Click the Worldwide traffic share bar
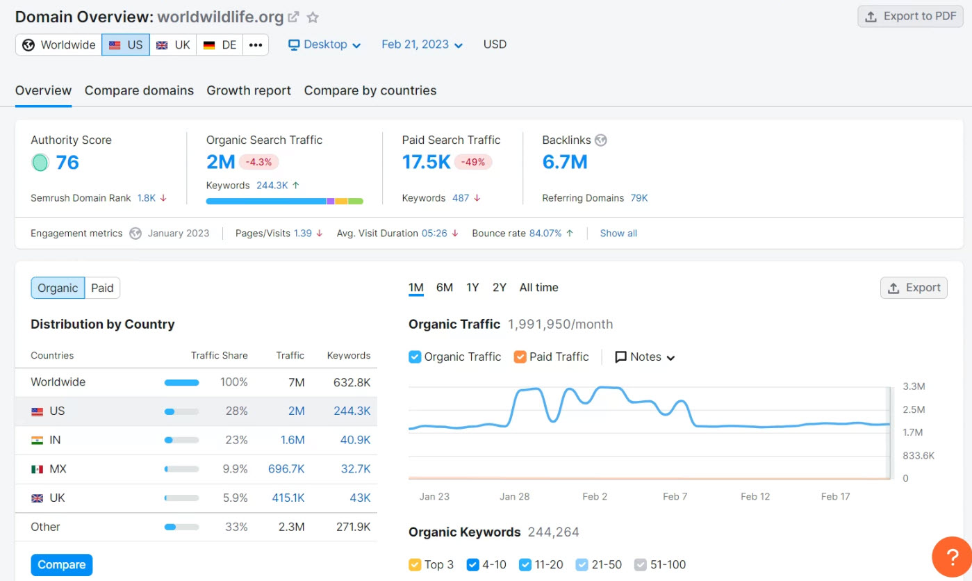Viewport: 972px width, 581px height. click(x=181, y=382)
